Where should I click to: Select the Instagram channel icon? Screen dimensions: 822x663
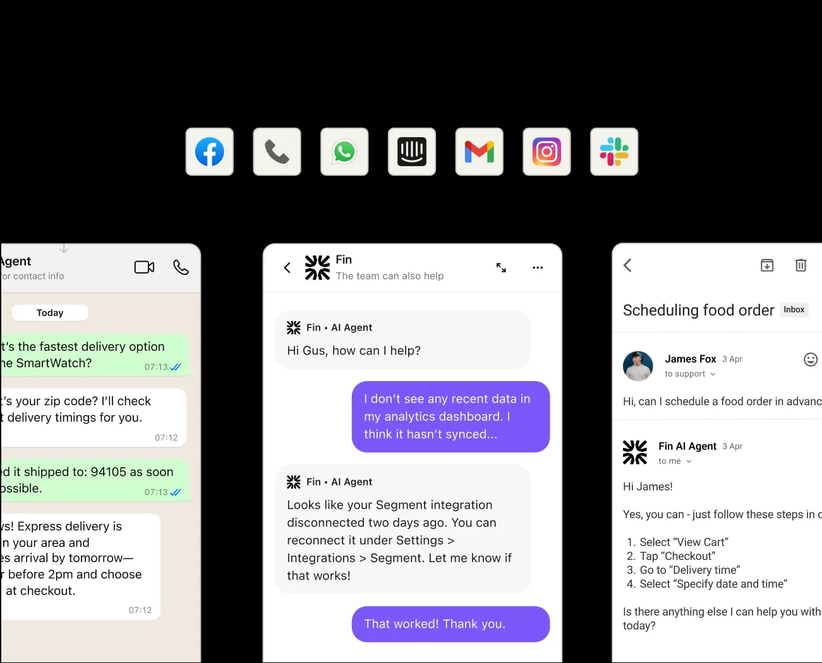(547, 152)
